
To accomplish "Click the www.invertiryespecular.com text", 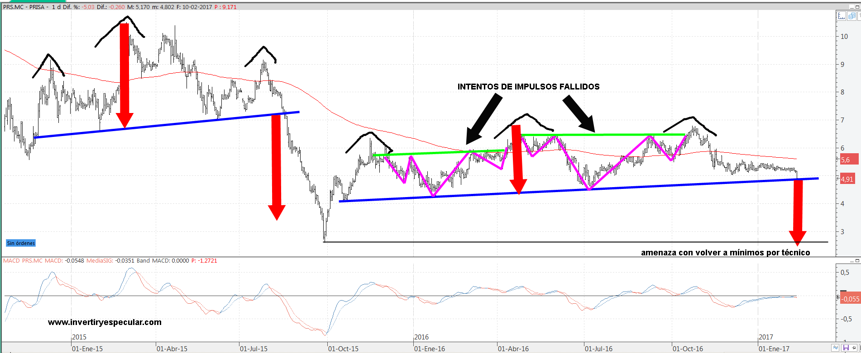I will tap(105, 322).
